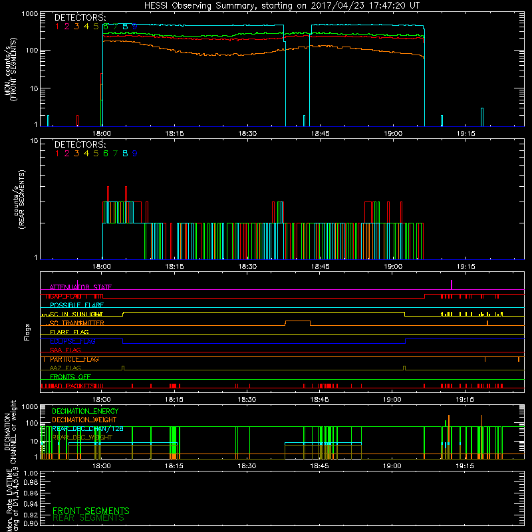The width and height of the screenshot is (532, 532).
Task: Click REAR SEGMENTS label in livetime plot
Action: tap(88, 518)
